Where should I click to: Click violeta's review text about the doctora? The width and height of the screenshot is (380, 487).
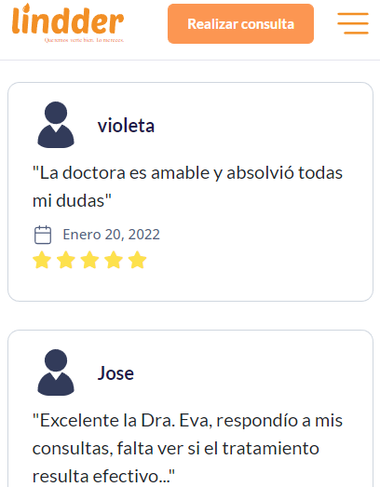point(187,186)
